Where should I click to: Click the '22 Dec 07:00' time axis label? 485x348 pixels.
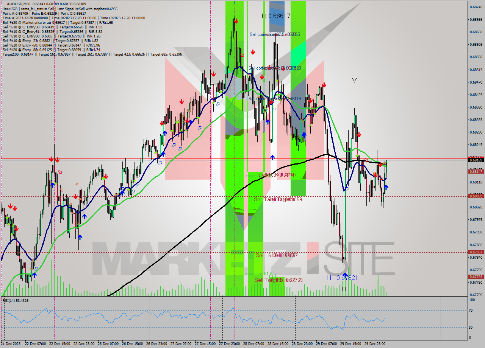point(36,344)
